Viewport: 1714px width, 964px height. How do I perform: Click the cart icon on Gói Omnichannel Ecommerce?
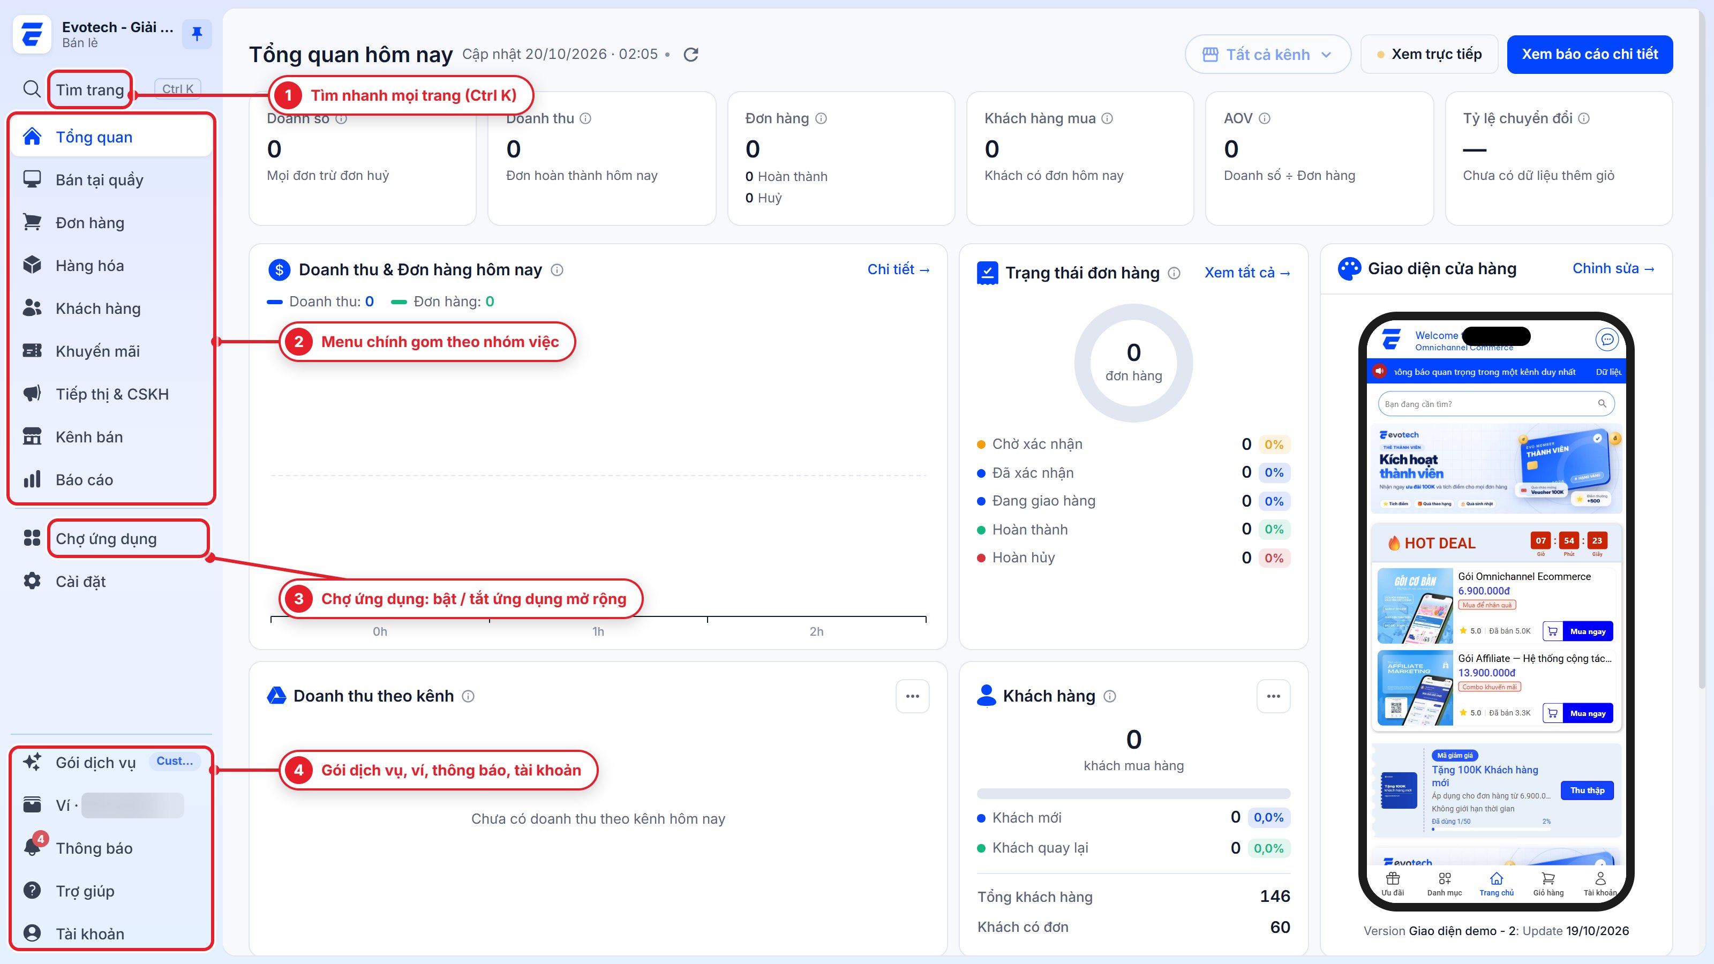click(1552, 631)
